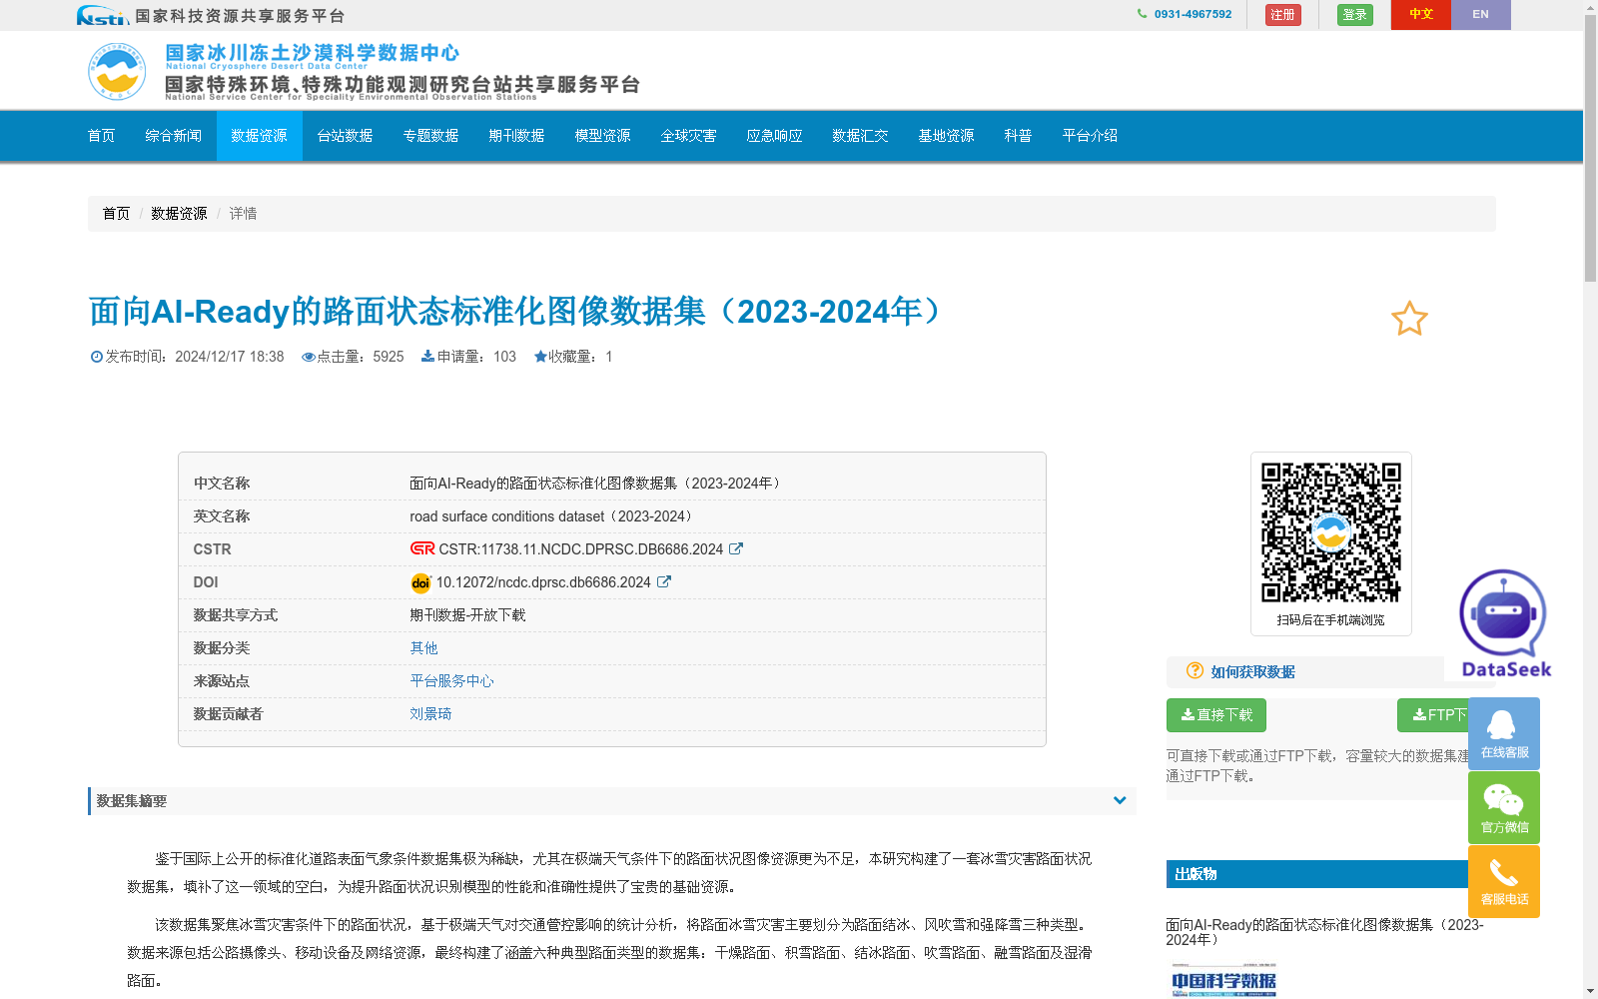Click the publication title under 出版物
This screenshot has width=1598, height=999.
coord(1324,932)
